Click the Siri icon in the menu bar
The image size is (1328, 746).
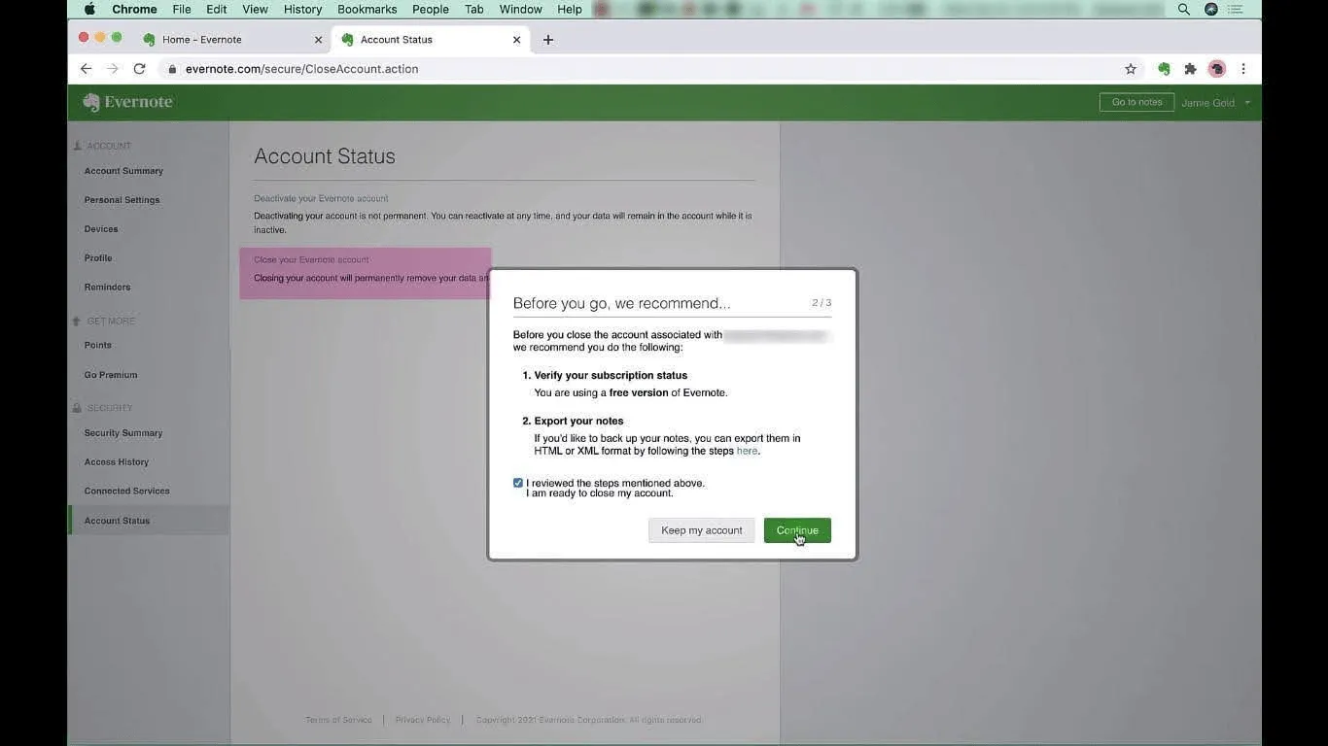coord(1210,9)
